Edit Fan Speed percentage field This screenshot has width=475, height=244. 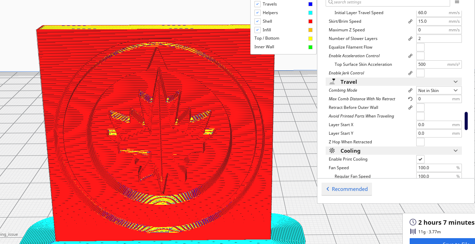[x=439, y=168]
